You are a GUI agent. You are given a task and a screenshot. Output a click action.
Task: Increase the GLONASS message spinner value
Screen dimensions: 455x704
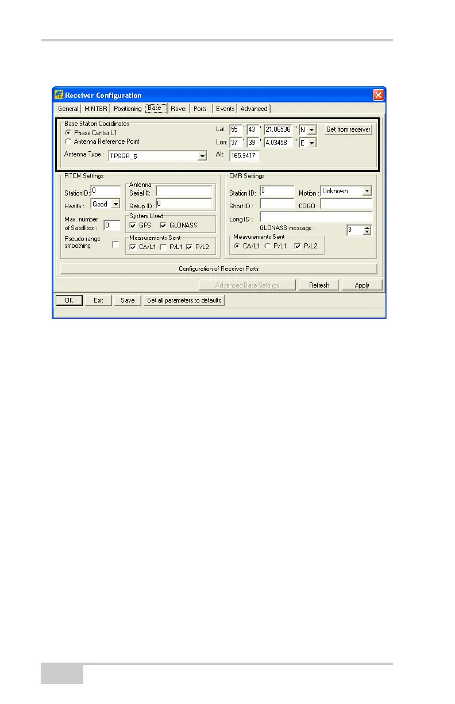point(368,227)
